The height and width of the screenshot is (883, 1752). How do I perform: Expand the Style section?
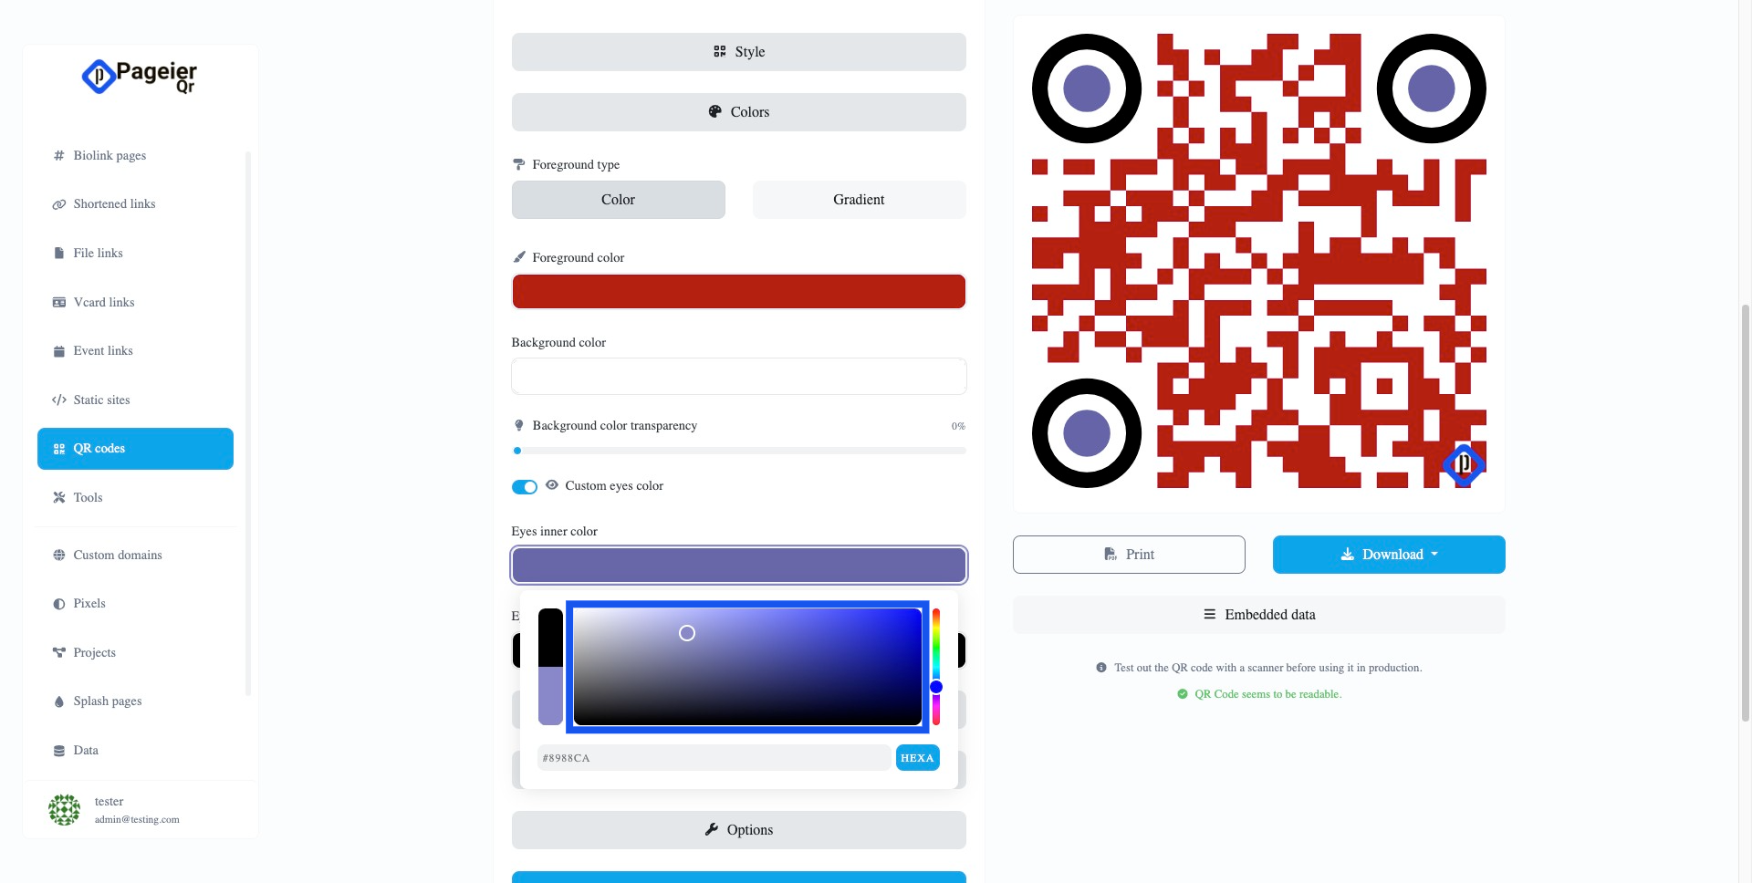739,52
